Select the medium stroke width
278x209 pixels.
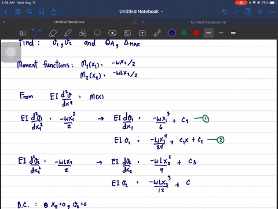pyautogui.click(x=233, y=33)
